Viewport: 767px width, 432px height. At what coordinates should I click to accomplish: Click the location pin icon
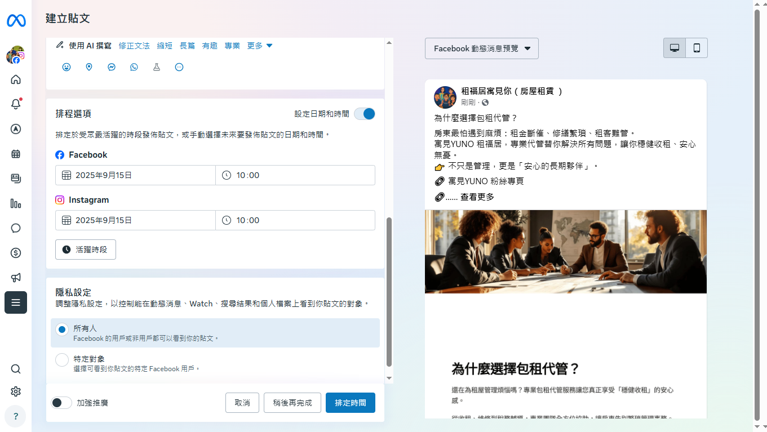[89, 67]
